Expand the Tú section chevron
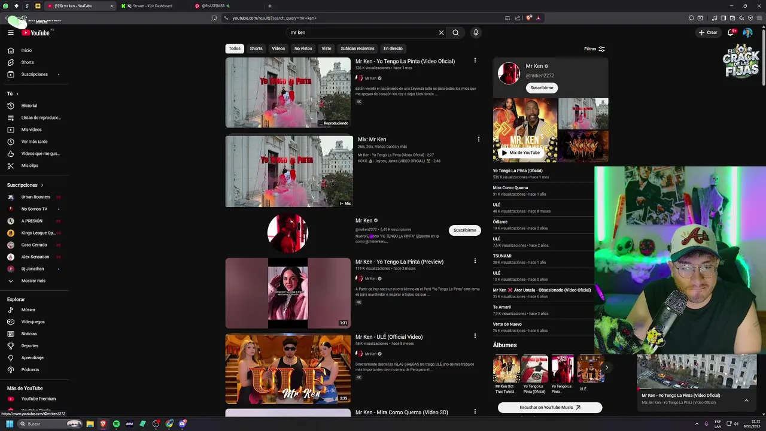The width and height of the screenshot is (766, 431). tap(17, 94)
